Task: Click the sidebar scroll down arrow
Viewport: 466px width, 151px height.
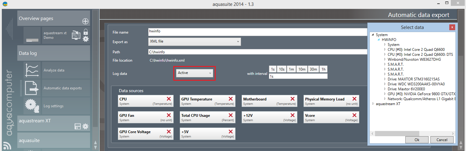Action: click(95, 147)
